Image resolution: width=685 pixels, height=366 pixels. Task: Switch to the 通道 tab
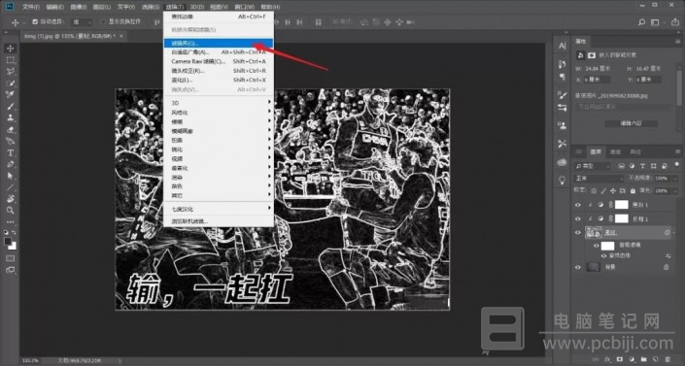point(616,151)
